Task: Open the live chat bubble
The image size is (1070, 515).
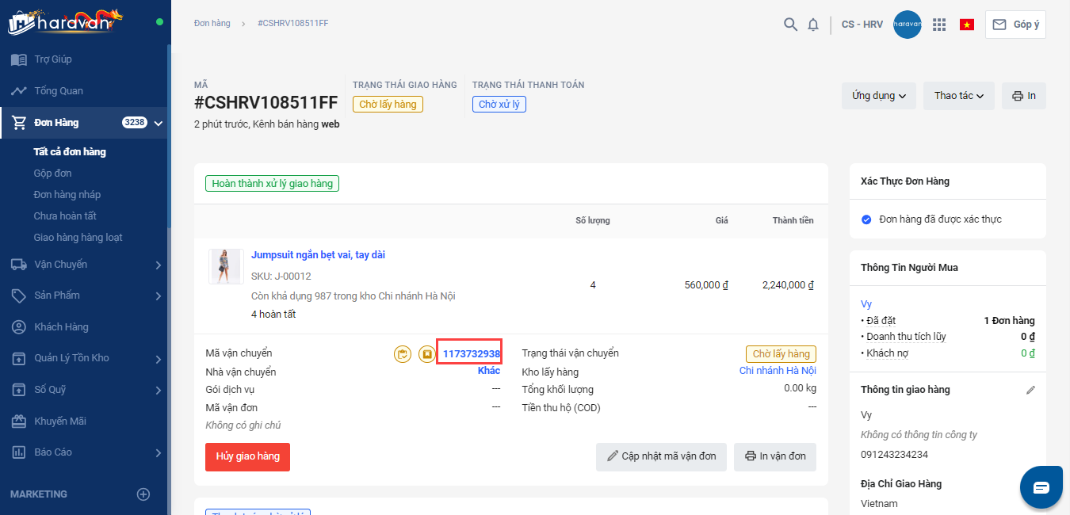Action: pyautogui.click(x=1041, y=487)
